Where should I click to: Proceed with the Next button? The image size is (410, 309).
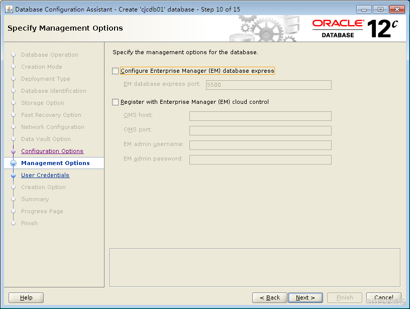305,297
